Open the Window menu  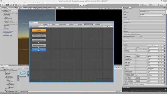click(39, 3)
